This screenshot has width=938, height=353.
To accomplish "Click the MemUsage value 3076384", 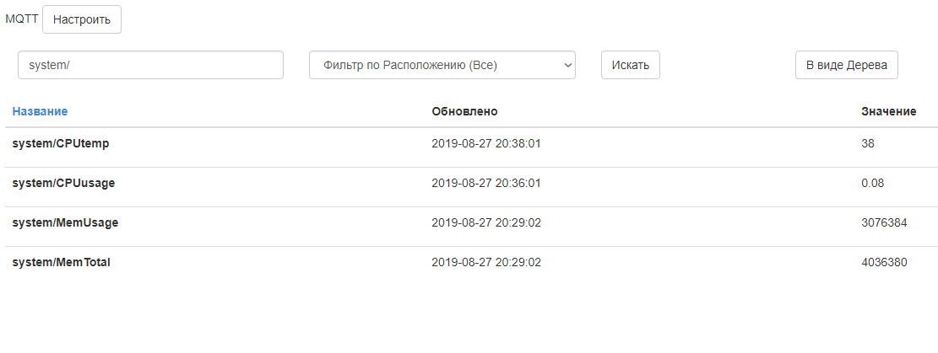I will click(884, 222).
